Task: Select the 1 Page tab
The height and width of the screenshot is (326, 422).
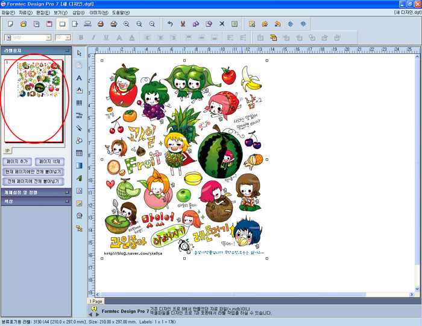Action: click(x=96, y=301)
